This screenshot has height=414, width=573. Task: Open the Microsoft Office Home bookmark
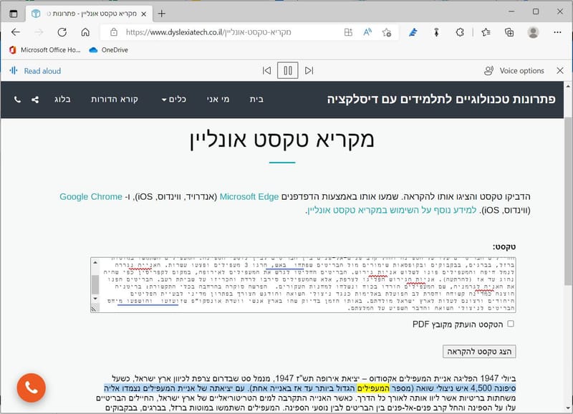click(x=46, y=50)
